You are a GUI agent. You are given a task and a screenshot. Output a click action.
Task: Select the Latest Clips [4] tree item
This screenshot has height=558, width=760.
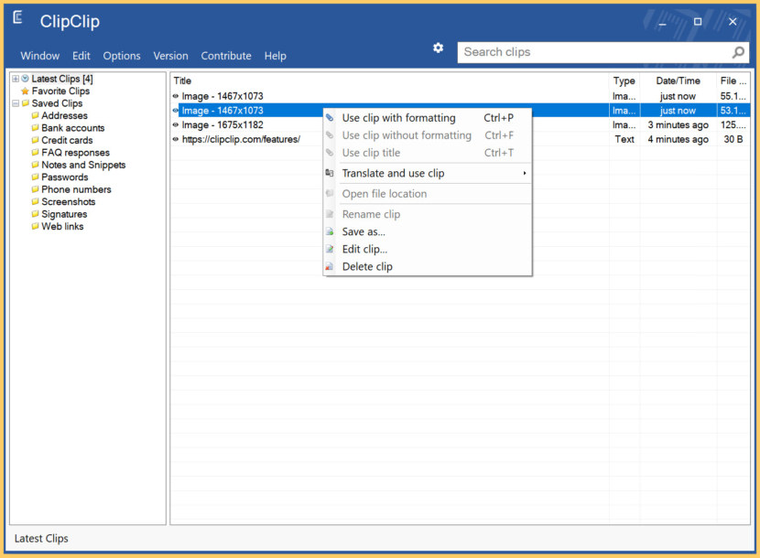click(62, 79)
